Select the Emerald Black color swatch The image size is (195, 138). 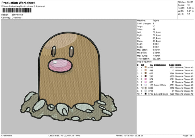146,94
